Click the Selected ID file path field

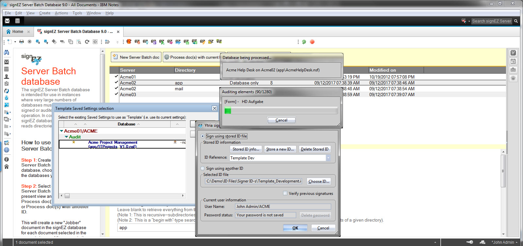click(253, 181)
